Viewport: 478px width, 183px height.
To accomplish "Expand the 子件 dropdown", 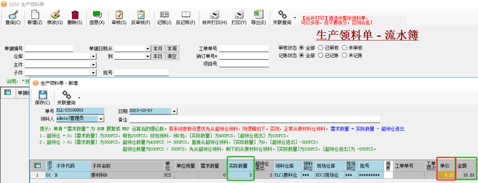I will tap(93, 73).
